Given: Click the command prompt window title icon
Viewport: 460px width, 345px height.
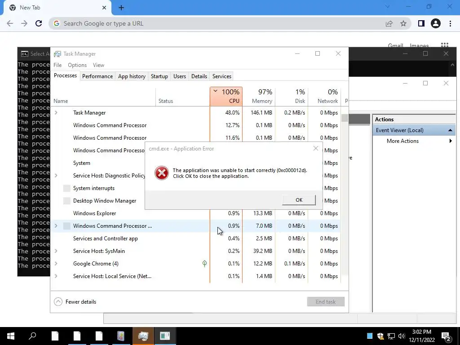Looking at the screenshot, I should pos(25,54).
